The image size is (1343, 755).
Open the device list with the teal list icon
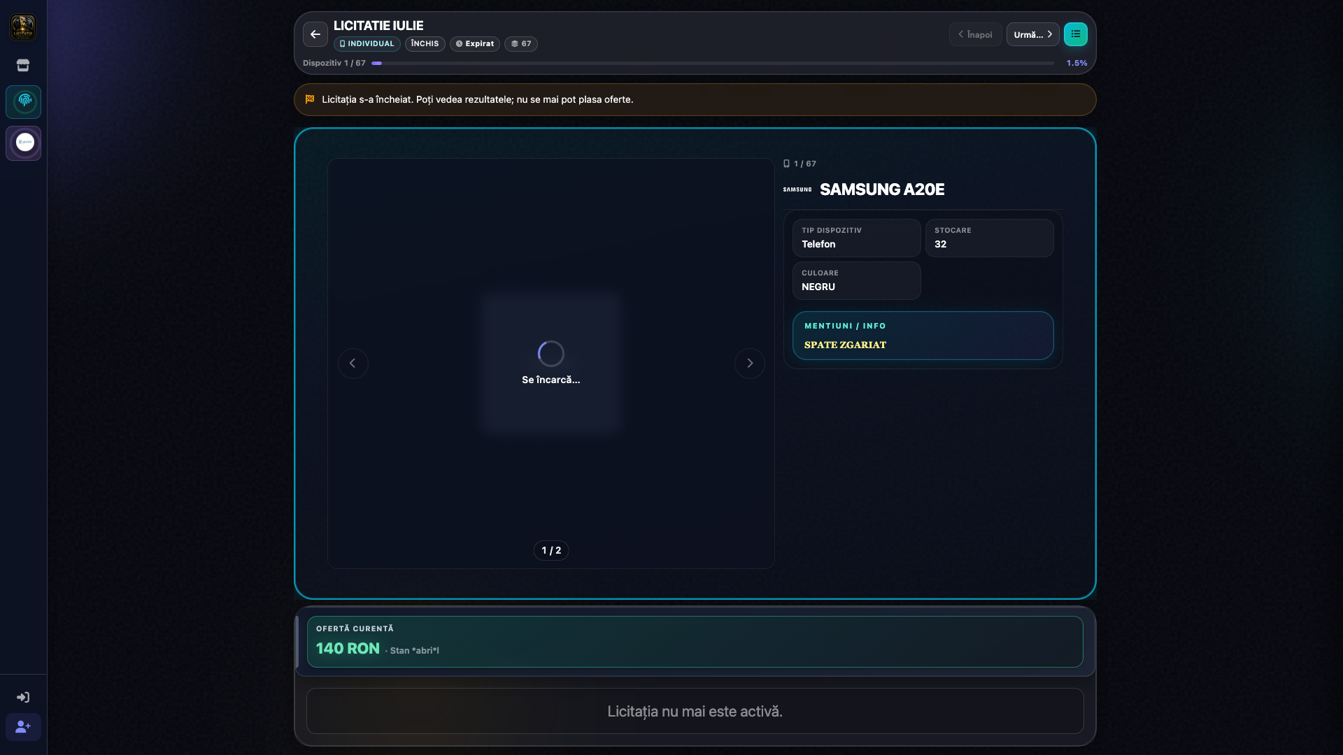coord(1076,34)
